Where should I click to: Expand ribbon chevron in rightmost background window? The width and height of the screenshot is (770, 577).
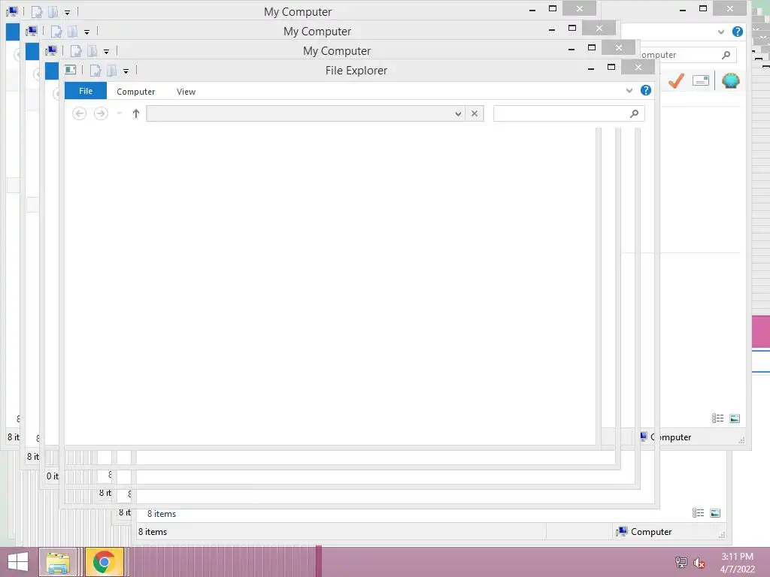click(x=721, y=32)
